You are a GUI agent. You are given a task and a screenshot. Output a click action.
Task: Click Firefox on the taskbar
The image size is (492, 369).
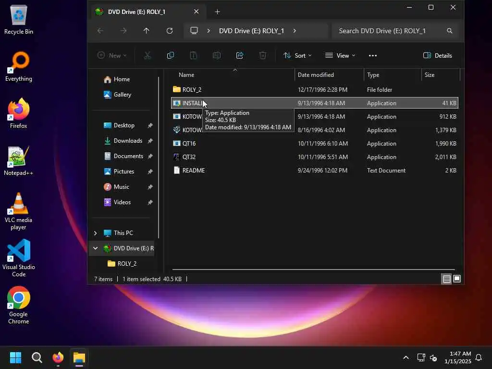click(x=58, y=357)
